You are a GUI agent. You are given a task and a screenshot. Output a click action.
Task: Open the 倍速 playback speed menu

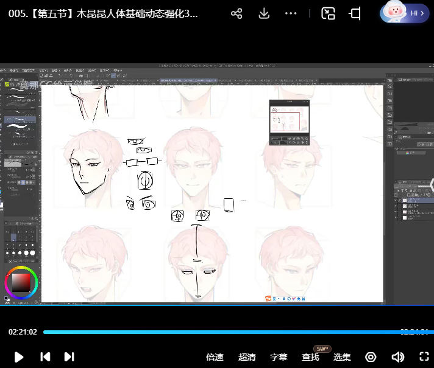coord(215,357)
